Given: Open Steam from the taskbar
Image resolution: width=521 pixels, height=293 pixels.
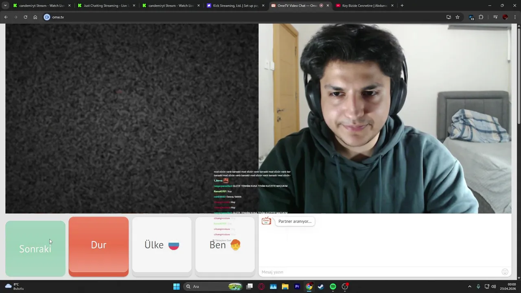Looking at the screenshot, I should coord(321,286).
